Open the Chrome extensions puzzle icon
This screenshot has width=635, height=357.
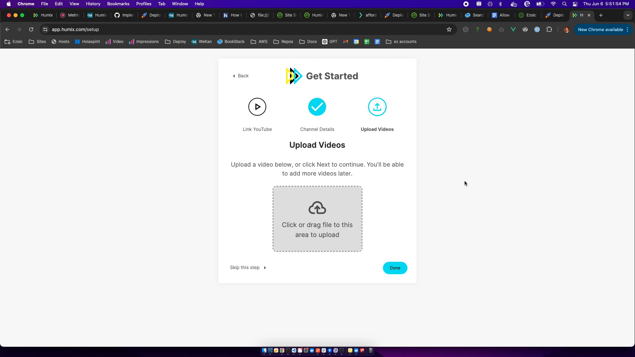point(549,29)
